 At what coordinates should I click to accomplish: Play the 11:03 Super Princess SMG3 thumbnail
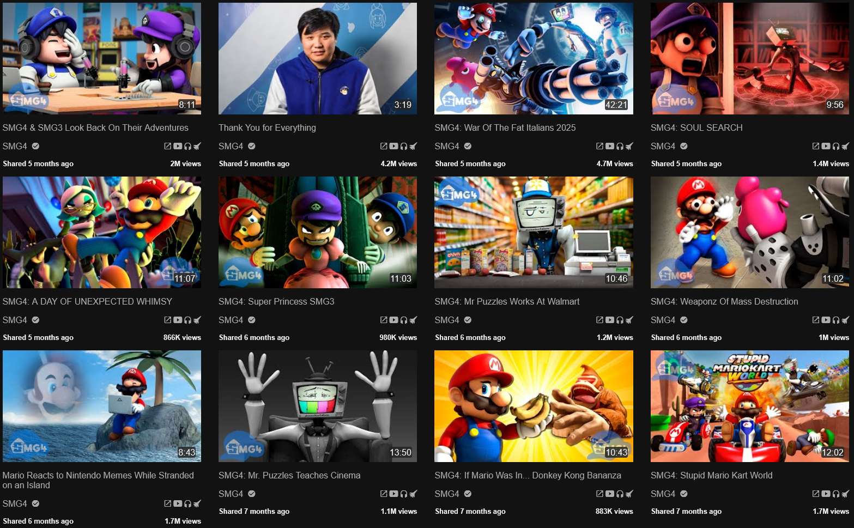coord(318,232)
